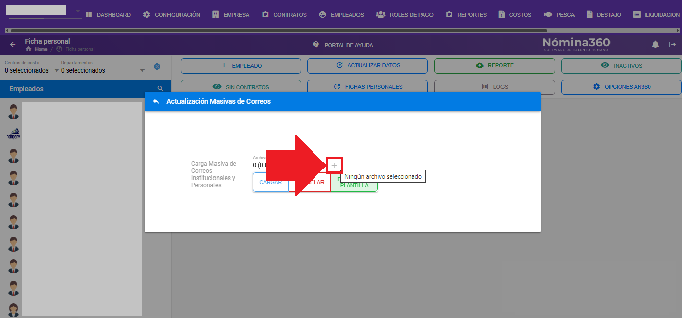Click the SIN CONTRATOS button
Viewport: 682px width, 318px height.
[x=241, y=87]
